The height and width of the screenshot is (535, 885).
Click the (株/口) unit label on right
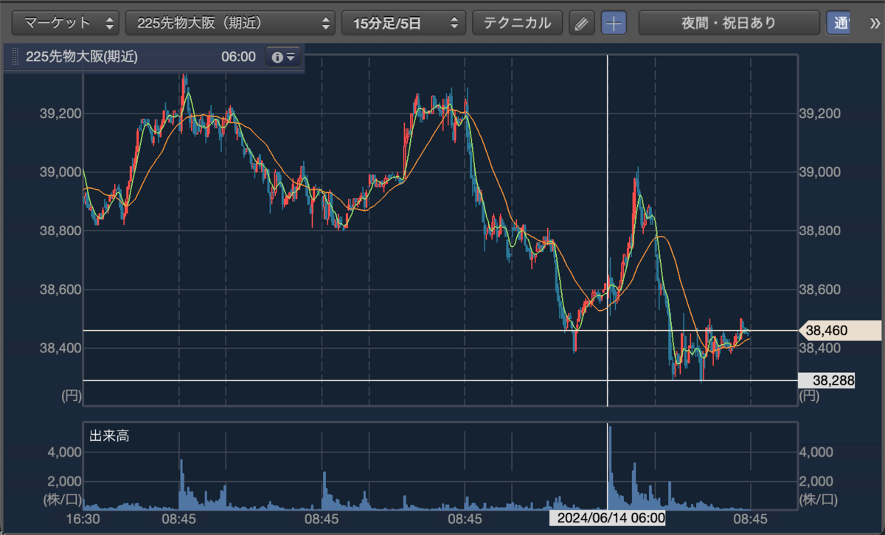[x=819, y=500]
